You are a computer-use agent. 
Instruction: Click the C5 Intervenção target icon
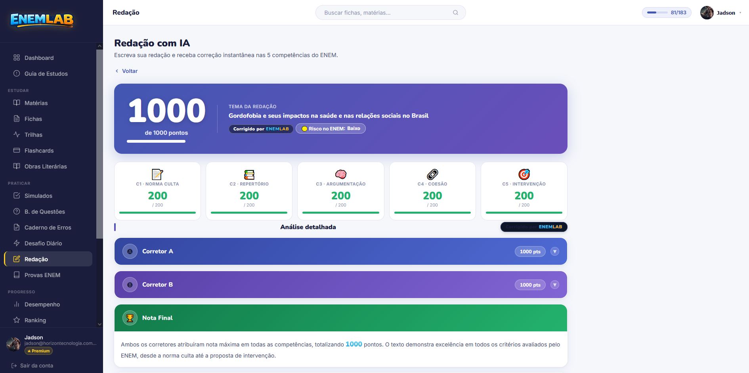point(524,174)
